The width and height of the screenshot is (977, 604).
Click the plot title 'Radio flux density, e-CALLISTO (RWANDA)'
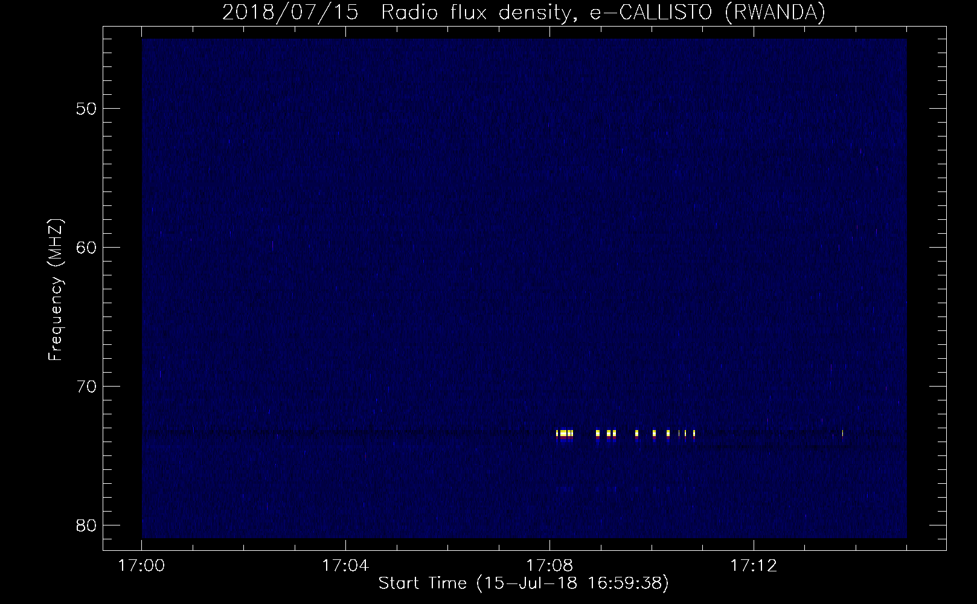coord(603,13)
